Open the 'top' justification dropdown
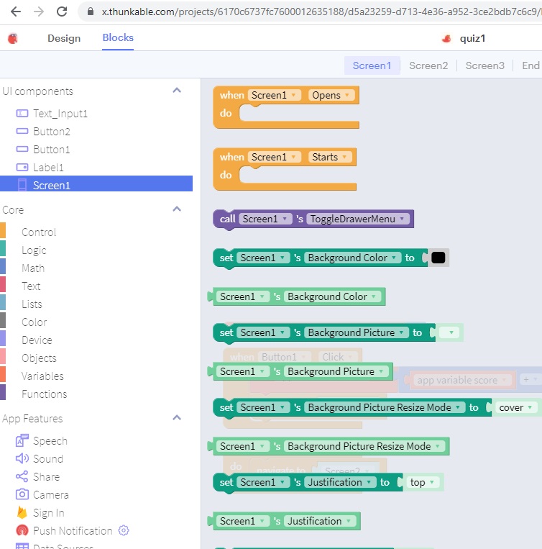 pos(422,483)
